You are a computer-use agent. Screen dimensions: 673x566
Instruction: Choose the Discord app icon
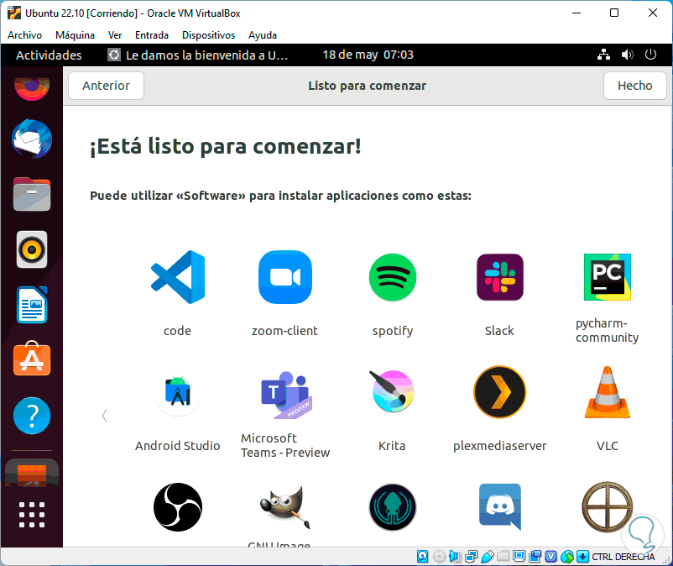pyautogui.click(x=499, y=507)
